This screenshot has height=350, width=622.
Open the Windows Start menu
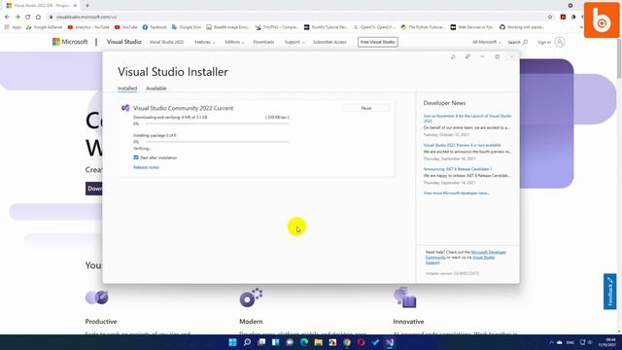point(233,342)
